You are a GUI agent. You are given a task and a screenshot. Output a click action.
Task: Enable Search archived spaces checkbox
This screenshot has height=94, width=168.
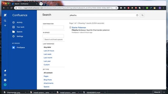coord(44,39)
